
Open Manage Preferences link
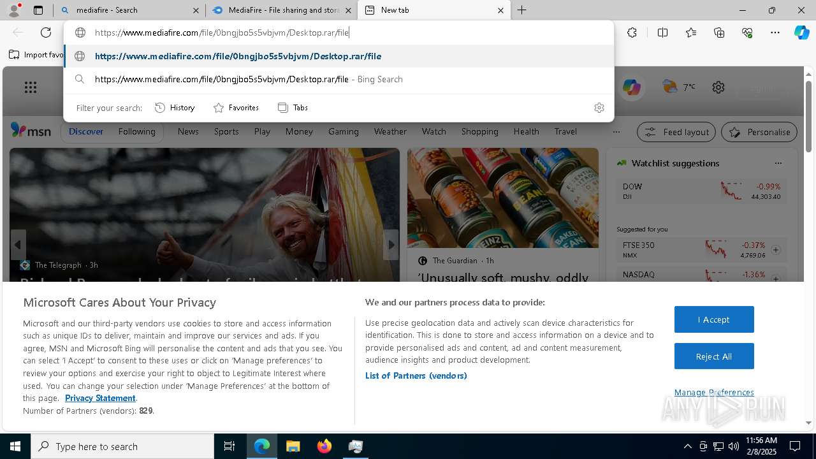pyautogui.click(x=714, y=392)
